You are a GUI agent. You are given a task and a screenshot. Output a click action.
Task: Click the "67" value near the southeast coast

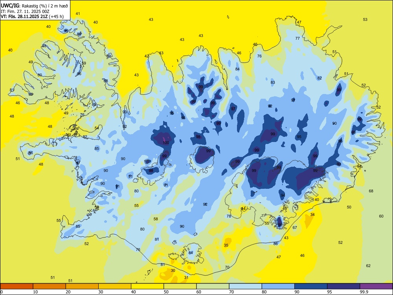pyautogui.click(x=295, y=227)
